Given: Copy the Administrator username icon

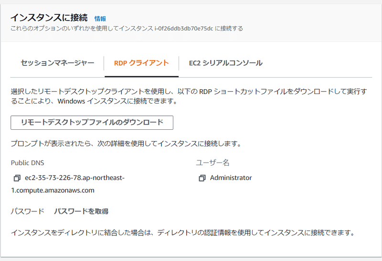Looking at the screenshot, I should click(x=202, y=178).
